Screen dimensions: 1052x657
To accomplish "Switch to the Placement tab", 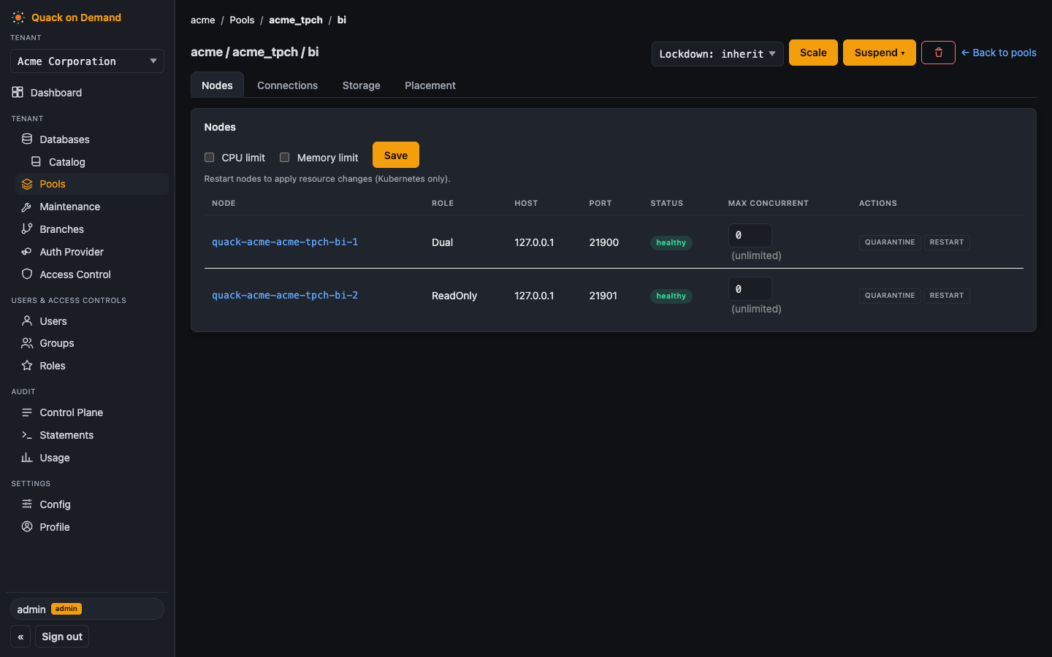I will tap(430, 85).
